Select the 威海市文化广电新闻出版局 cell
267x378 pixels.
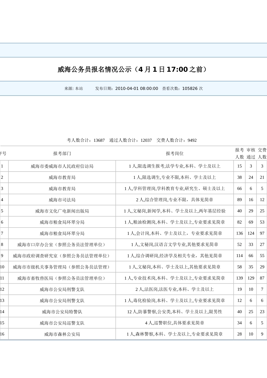pyautogui.click(x=62, y=211)
